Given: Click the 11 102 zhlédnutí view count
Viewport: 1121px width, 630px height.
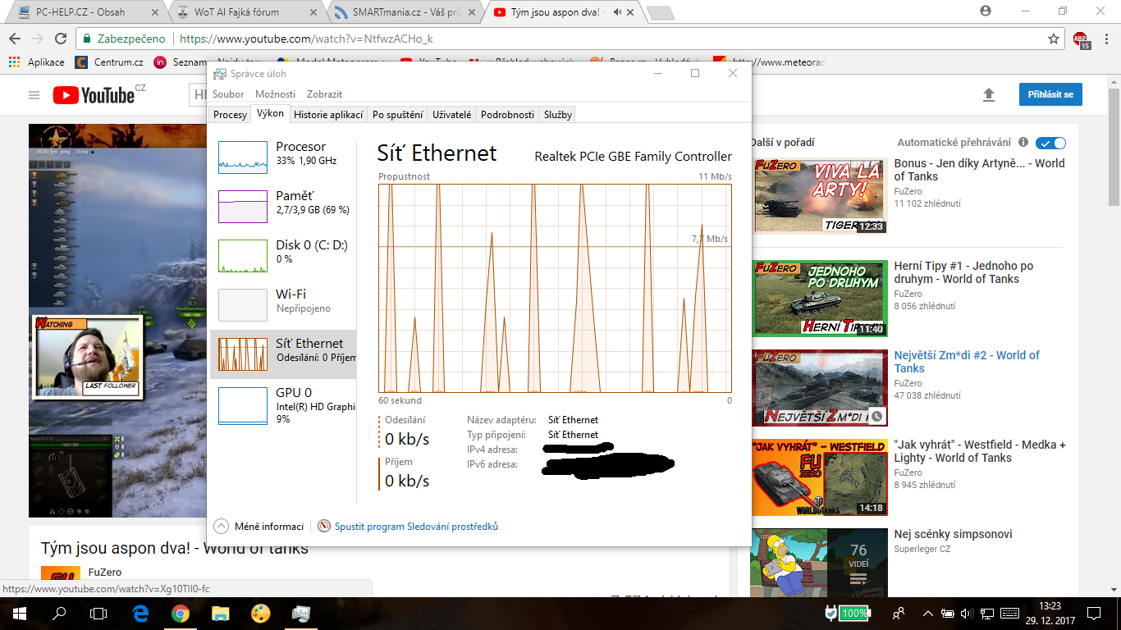Looking at the screenshot, I should coord(927,203).
